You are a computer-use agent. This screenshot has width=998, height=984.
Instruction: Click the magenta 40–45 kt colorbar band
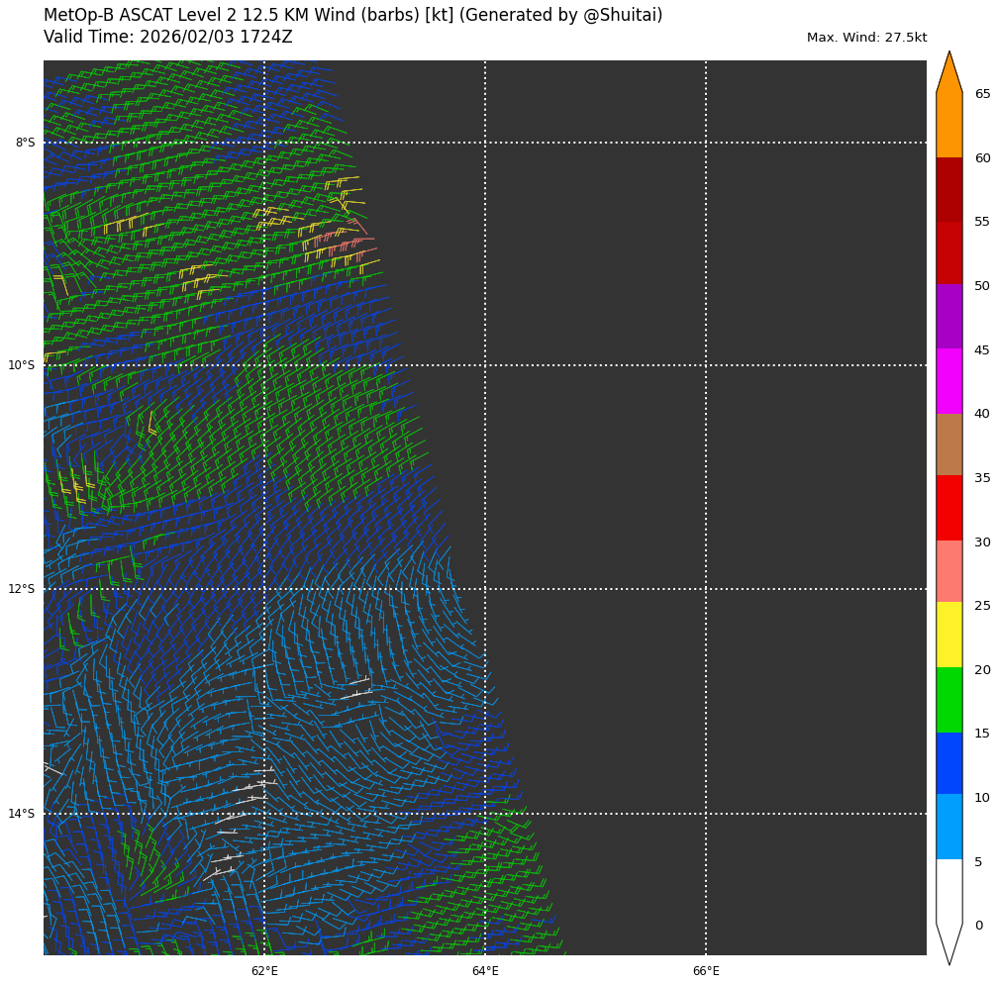point(948,380)
